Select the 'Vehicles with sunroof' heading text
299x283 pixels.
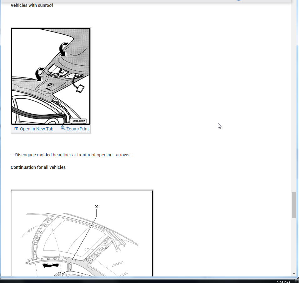(x=32, y=5)
